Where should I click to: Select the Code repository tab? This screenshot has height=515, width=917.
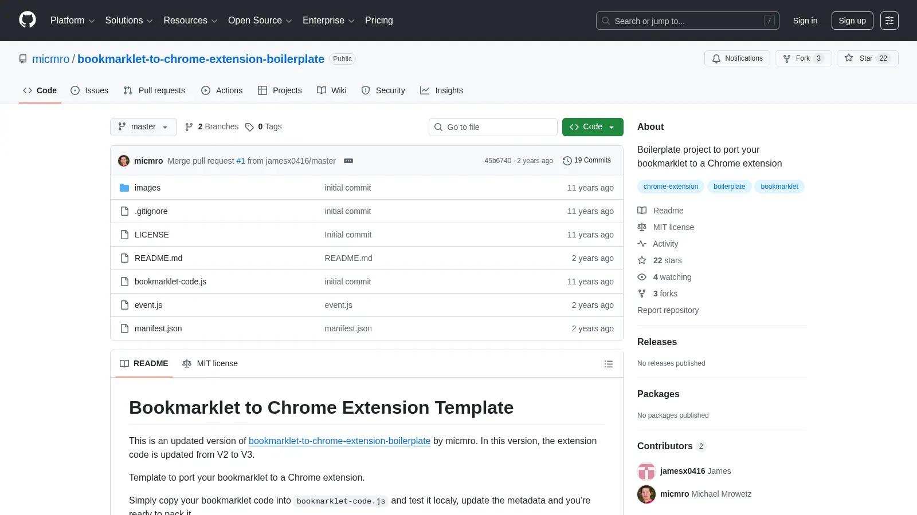pos(40,90)
